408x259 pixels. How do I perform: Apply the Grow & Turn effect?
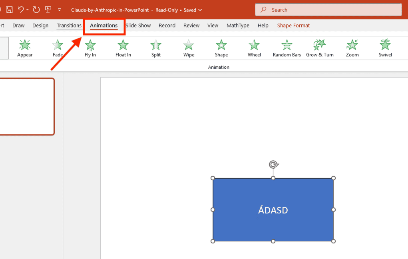[320, 47]
